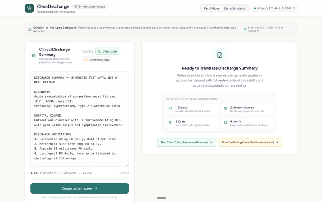Click the Ready to Translate Discharge Summary heading
This screenshot has height=202, width=323.
click(220, 68)
